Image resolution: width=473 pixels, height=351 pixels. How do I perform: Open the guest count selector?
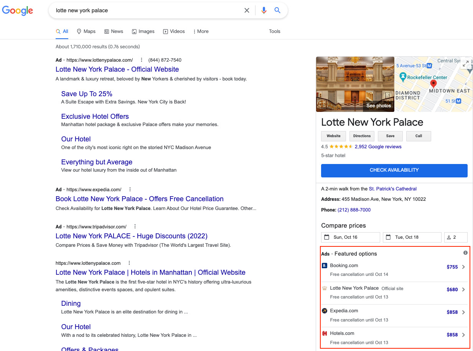(456, 237)
